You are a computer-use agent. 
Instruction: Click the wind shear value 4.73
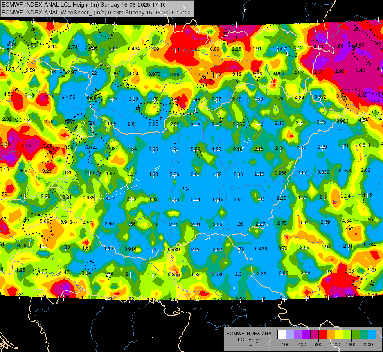[154, 99]
